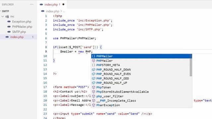This screenshot has width=212, height=119.
Task: Click "include_once 'inc/SMTP.php';" line
Action: pyautogui.click(x=78, y=29)
